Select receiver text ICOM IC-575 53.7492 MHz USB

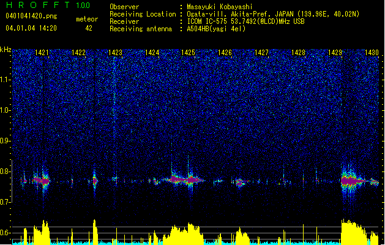pyautogui.click(x=245, y=21)
